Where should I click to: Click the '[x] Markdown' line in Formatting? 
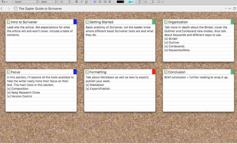[x=95, y=85]
